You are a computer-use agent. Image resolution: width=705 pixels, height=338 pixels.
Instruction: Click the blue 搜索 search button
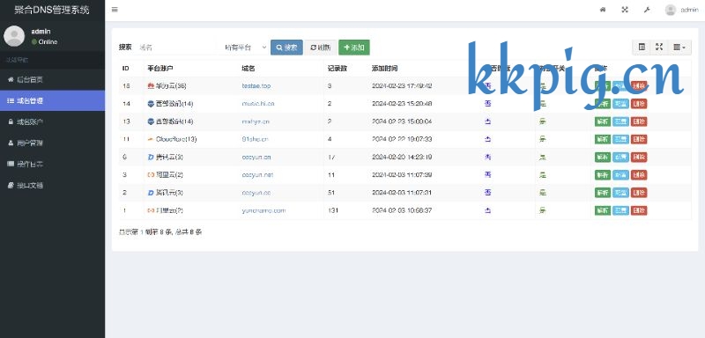point(286,48)
